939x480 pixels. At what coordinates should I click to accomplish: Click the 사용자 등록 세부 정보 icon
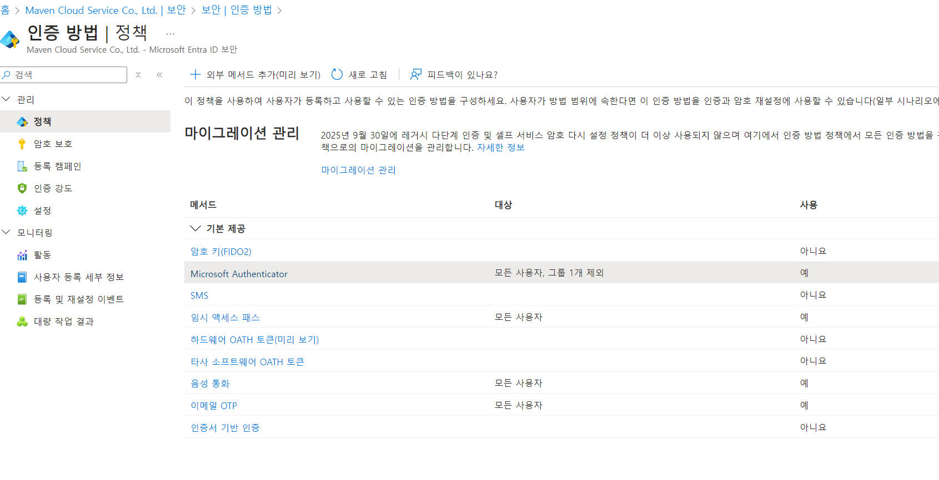(x=22, y=277)
